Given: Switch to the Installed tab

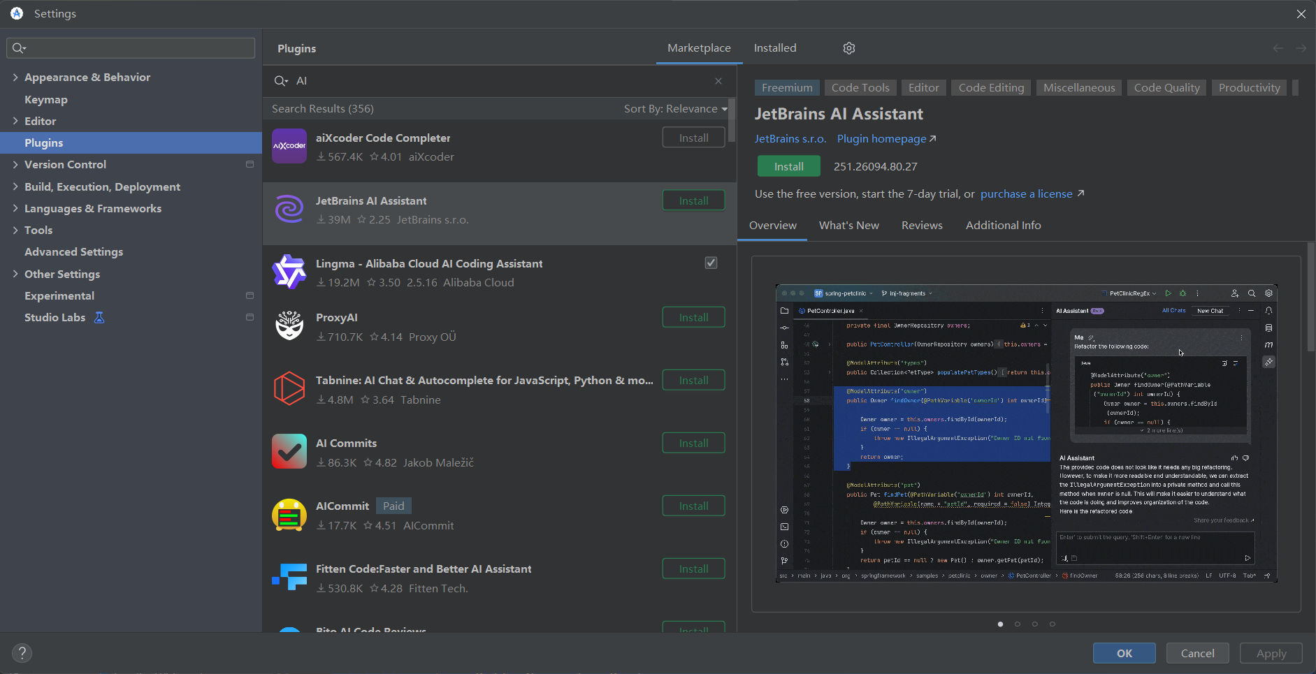Looking at the screenshot, I should tap(775, 48).
